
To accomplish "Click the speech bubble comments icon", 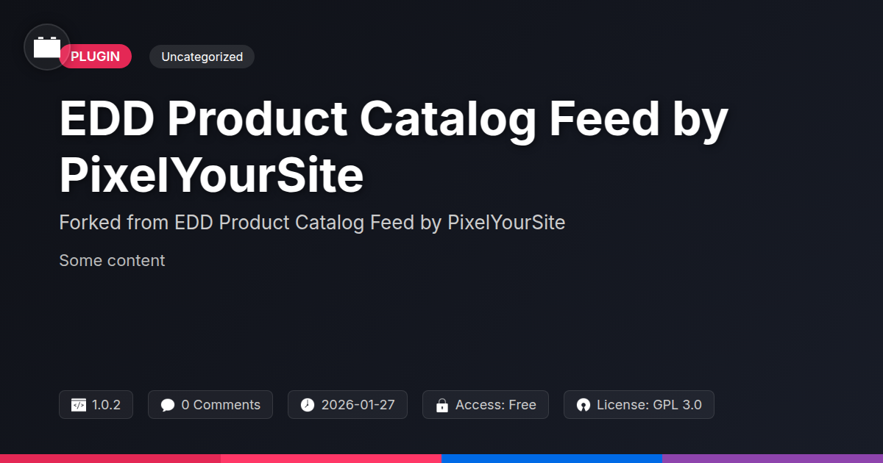I will tap(168, 405).
